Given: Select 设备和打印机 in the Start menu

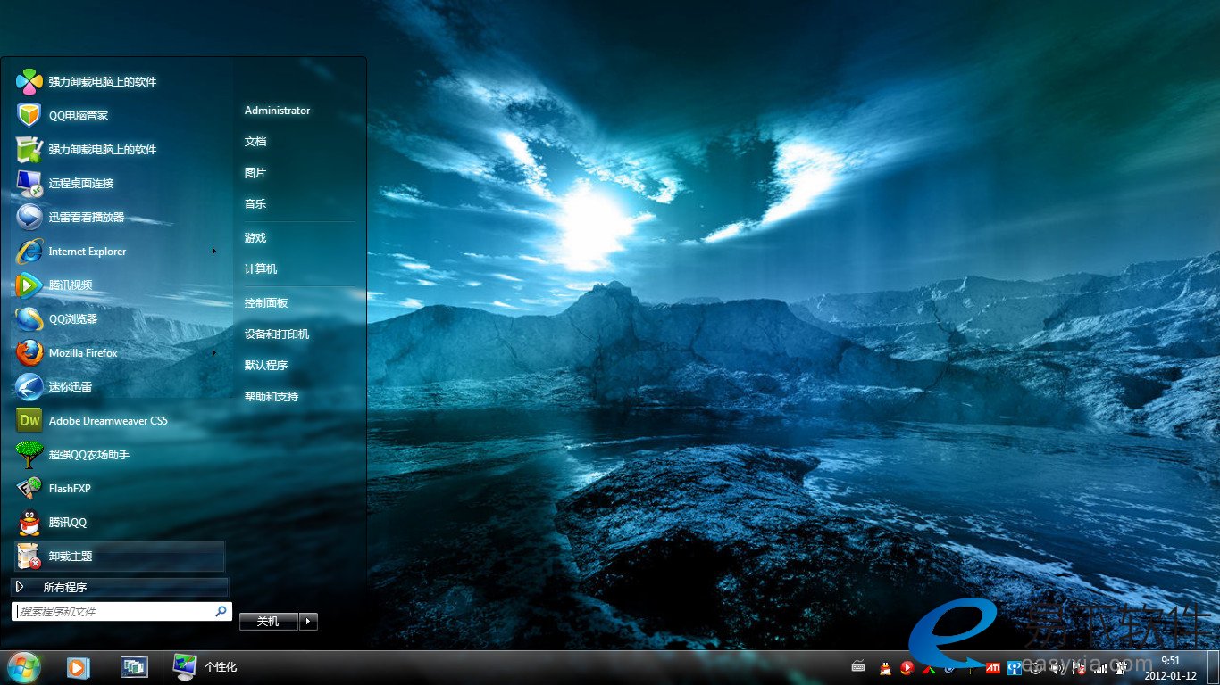Looking at the screenshot, I should click(277, 334).
